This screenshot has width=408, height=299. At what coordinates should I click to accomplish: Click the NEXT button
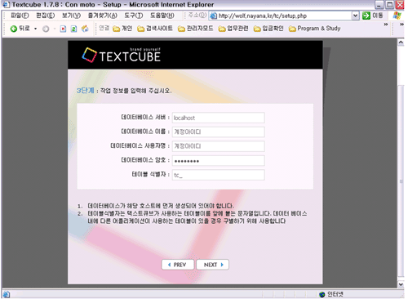click(213, 265)
